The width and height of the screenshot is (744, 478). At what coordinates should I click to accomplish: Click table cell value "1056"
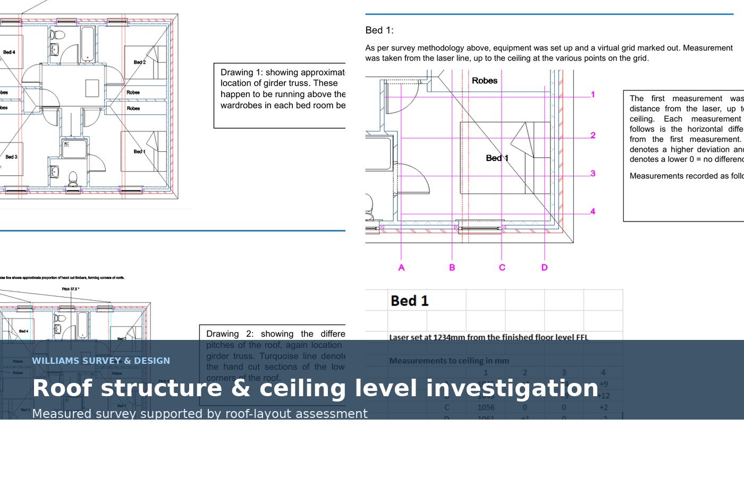(486, 407)
